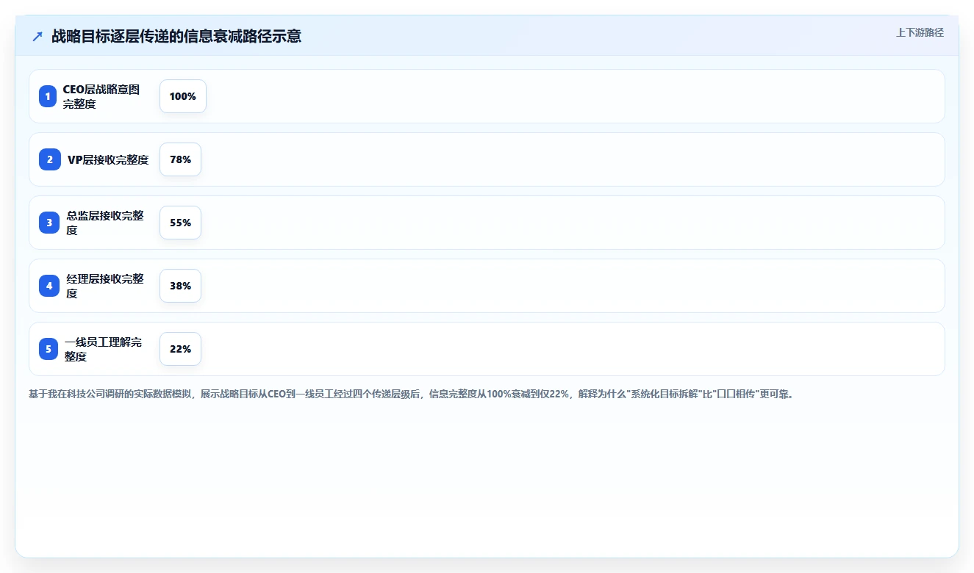The height and width of the screenshot is (573, 974).
Task: Click the VP层接收完整度 label
Action: pos(108,159)
